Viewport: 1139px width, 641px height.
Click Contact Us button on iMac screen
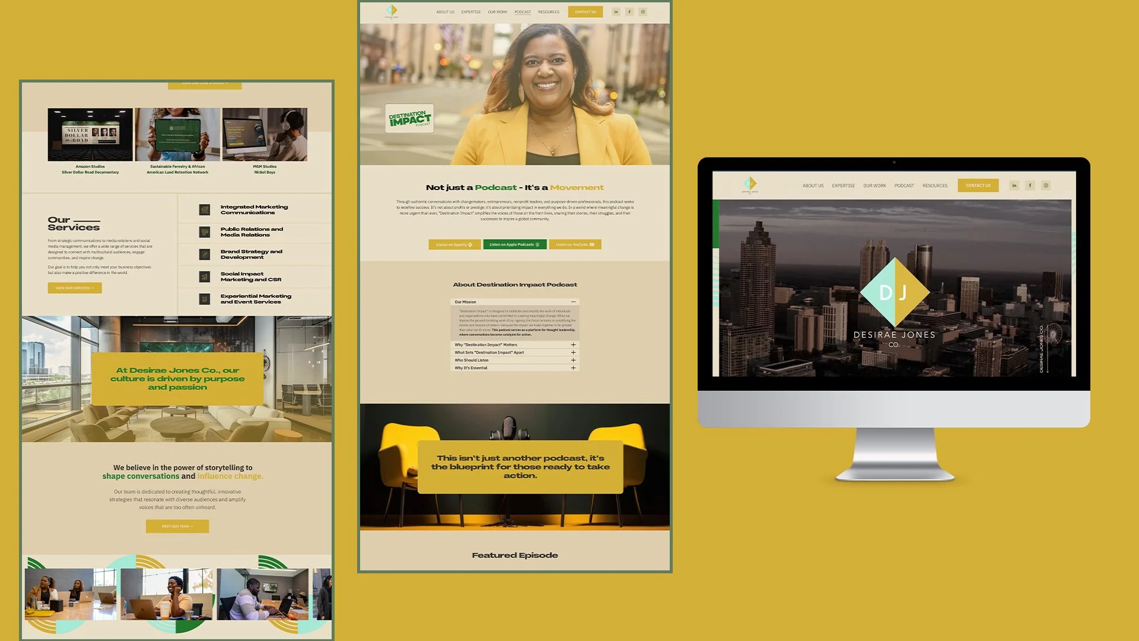978,186
